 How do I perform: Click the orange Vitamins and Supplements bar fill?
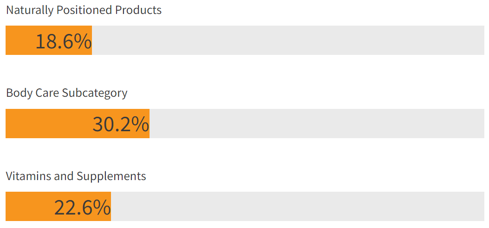click(x=59, y=207)
